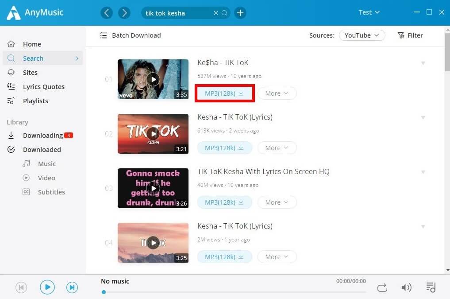The height and width of the screenshot is (299, 450).
Task: Click the Batch Download list icon
Action: pyautogui.click(x=103, y=35)
